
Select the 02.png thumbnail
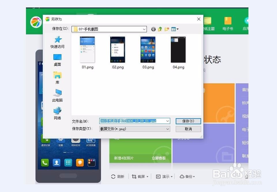(x=117, y=50)
